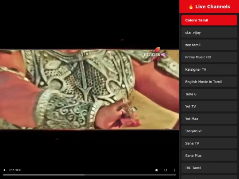Select the Sana Plus channel
This screenshot has width=239, height=179.
209,156
